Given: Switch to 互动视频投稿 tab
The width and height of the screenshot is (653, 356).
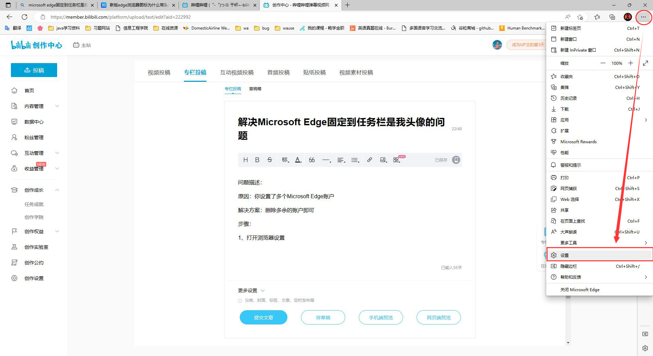Looking at the screenshot, I should point(237,73).
